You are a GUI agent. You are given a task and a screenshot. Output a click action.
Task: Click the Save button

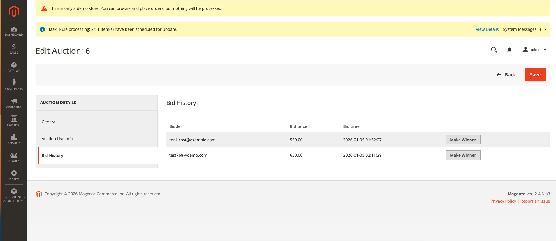point(535,75)
